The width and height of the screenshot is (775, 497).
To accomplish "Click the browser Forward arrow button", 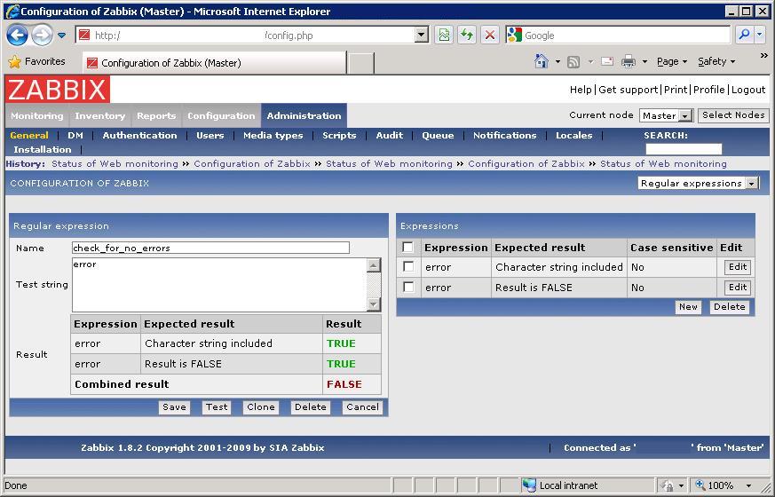I will tap(42, 35).
